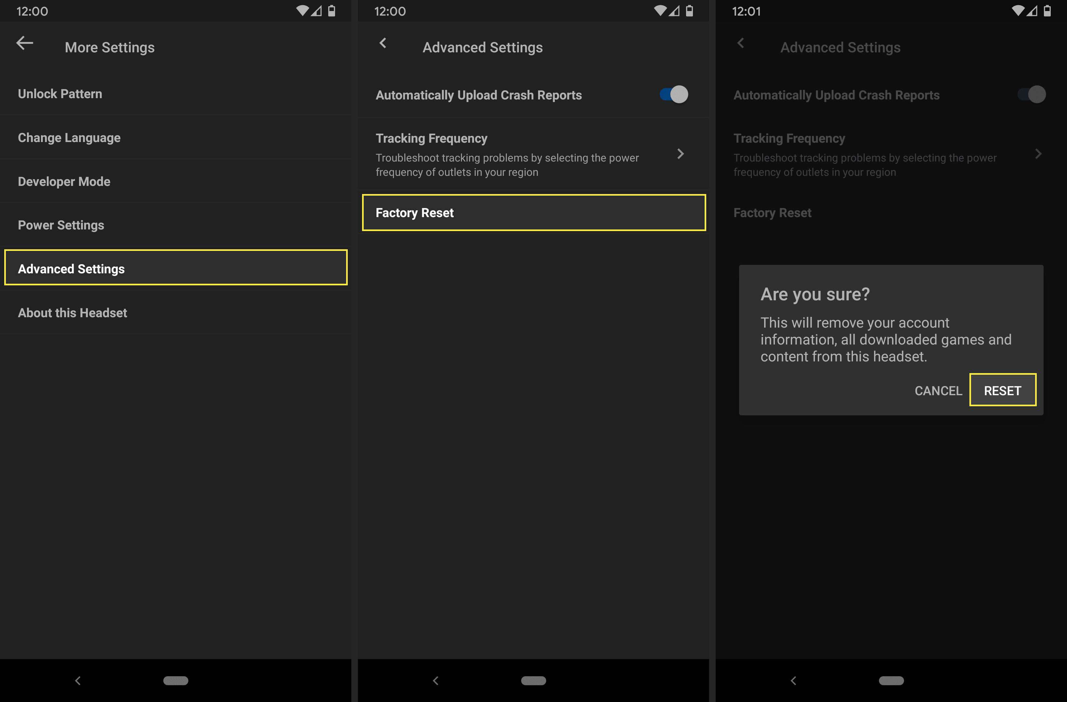1067x702 pixels.
Task: Select Developer Mode option
Action: [x=63, y=181]
